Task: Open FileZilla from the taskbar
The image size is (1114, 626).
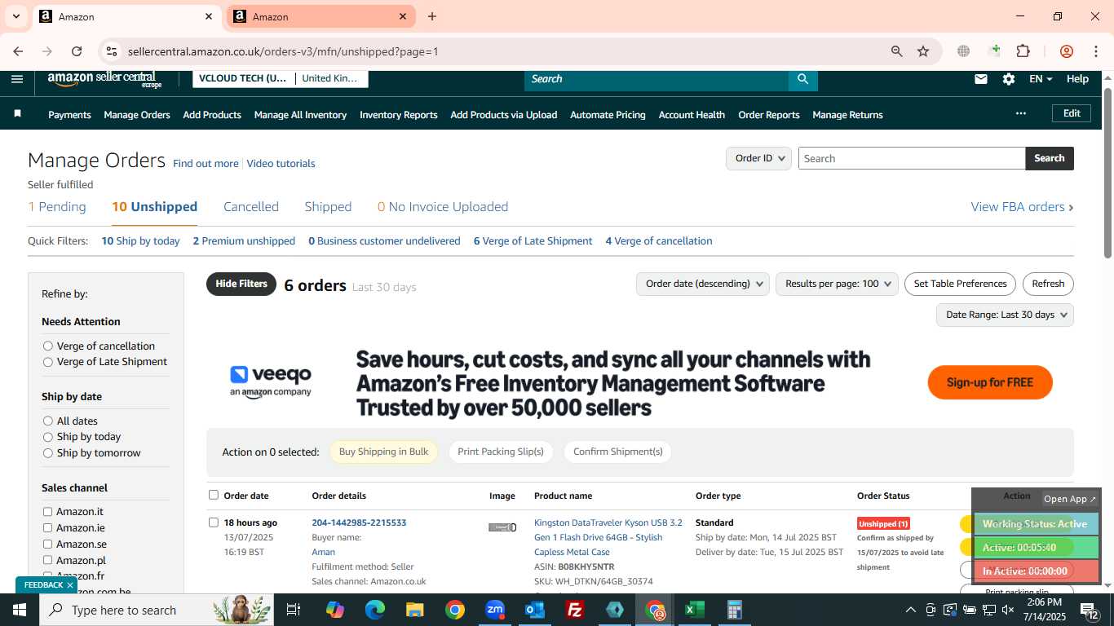Action: tap(575, 610)
